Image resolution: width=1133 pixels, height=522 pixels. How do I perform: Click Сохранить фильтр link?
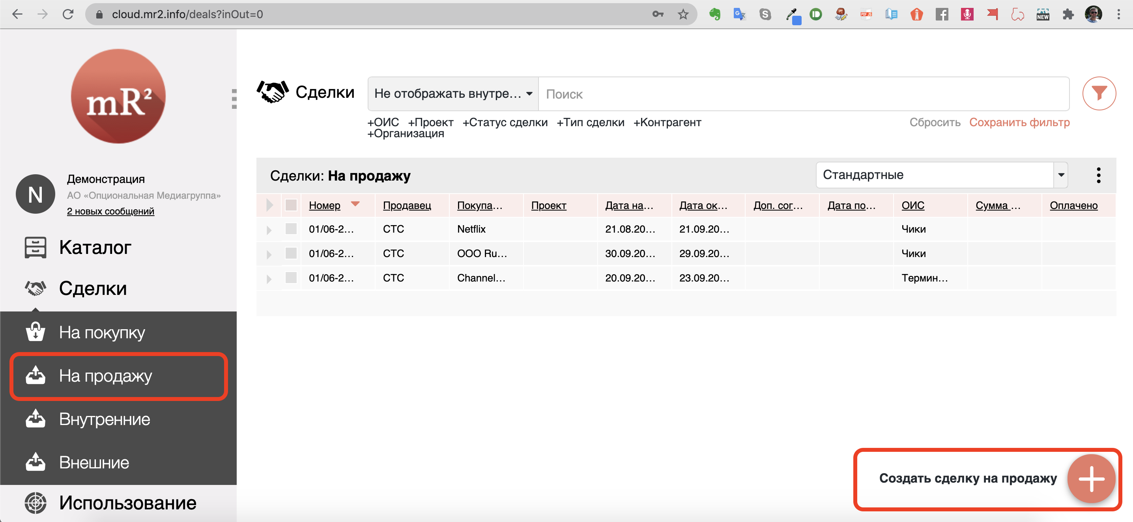1019,122
